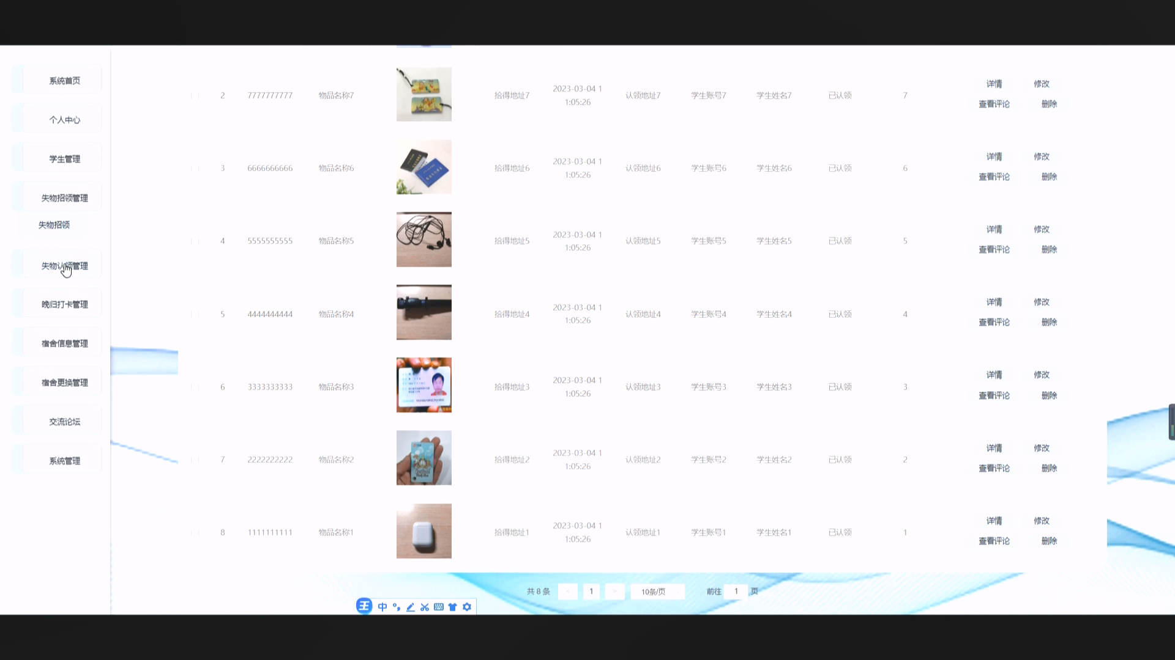Open the 10条/页 page size dropdown
Viewport: 1175px width, 660px height.
point(657,592)
